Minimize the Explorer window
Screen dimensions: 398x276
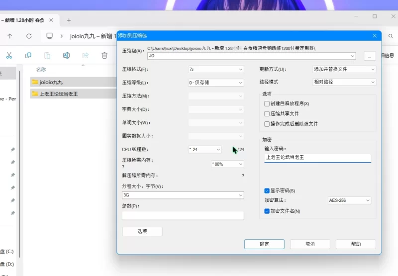[356, 16]
